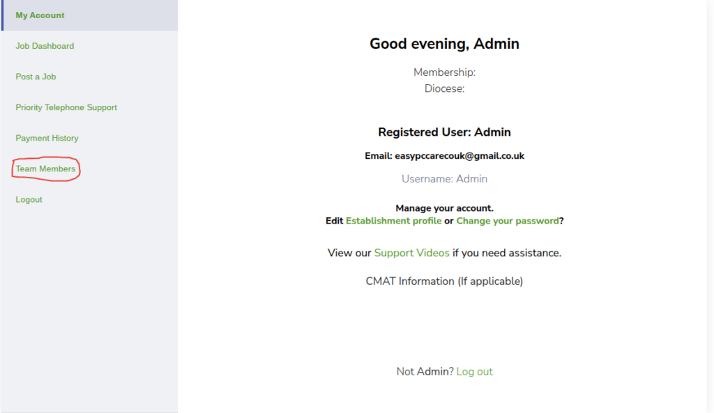Click the Not Admin? text

425,372
